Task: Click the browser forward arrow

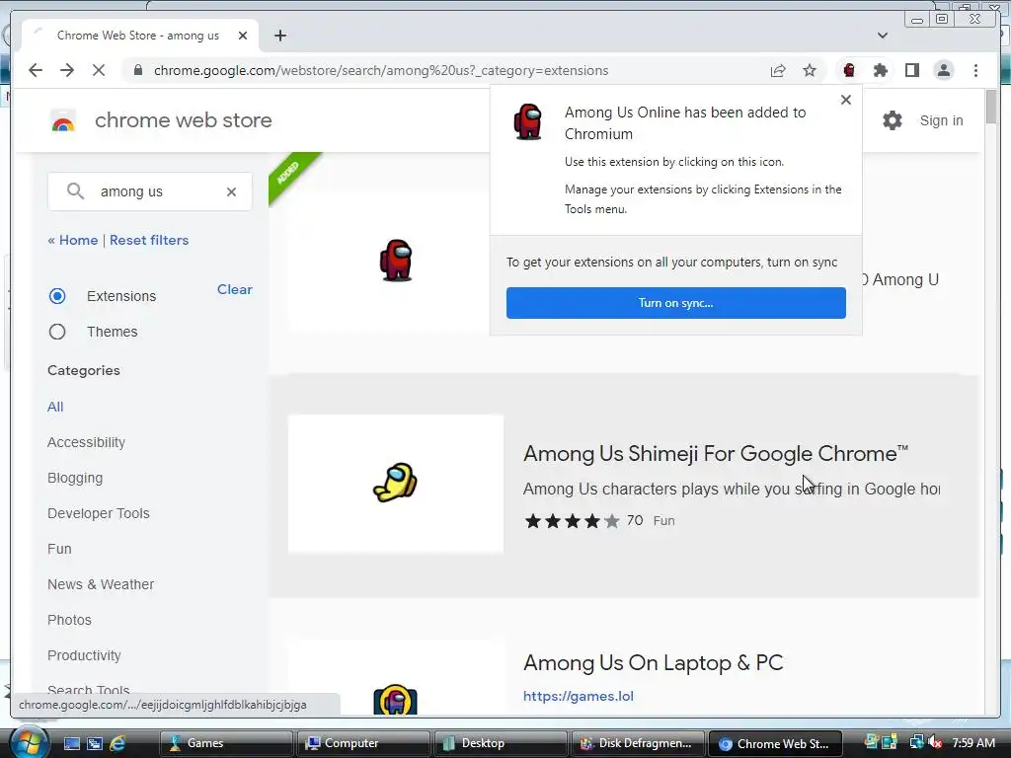Action: (67, 70)
